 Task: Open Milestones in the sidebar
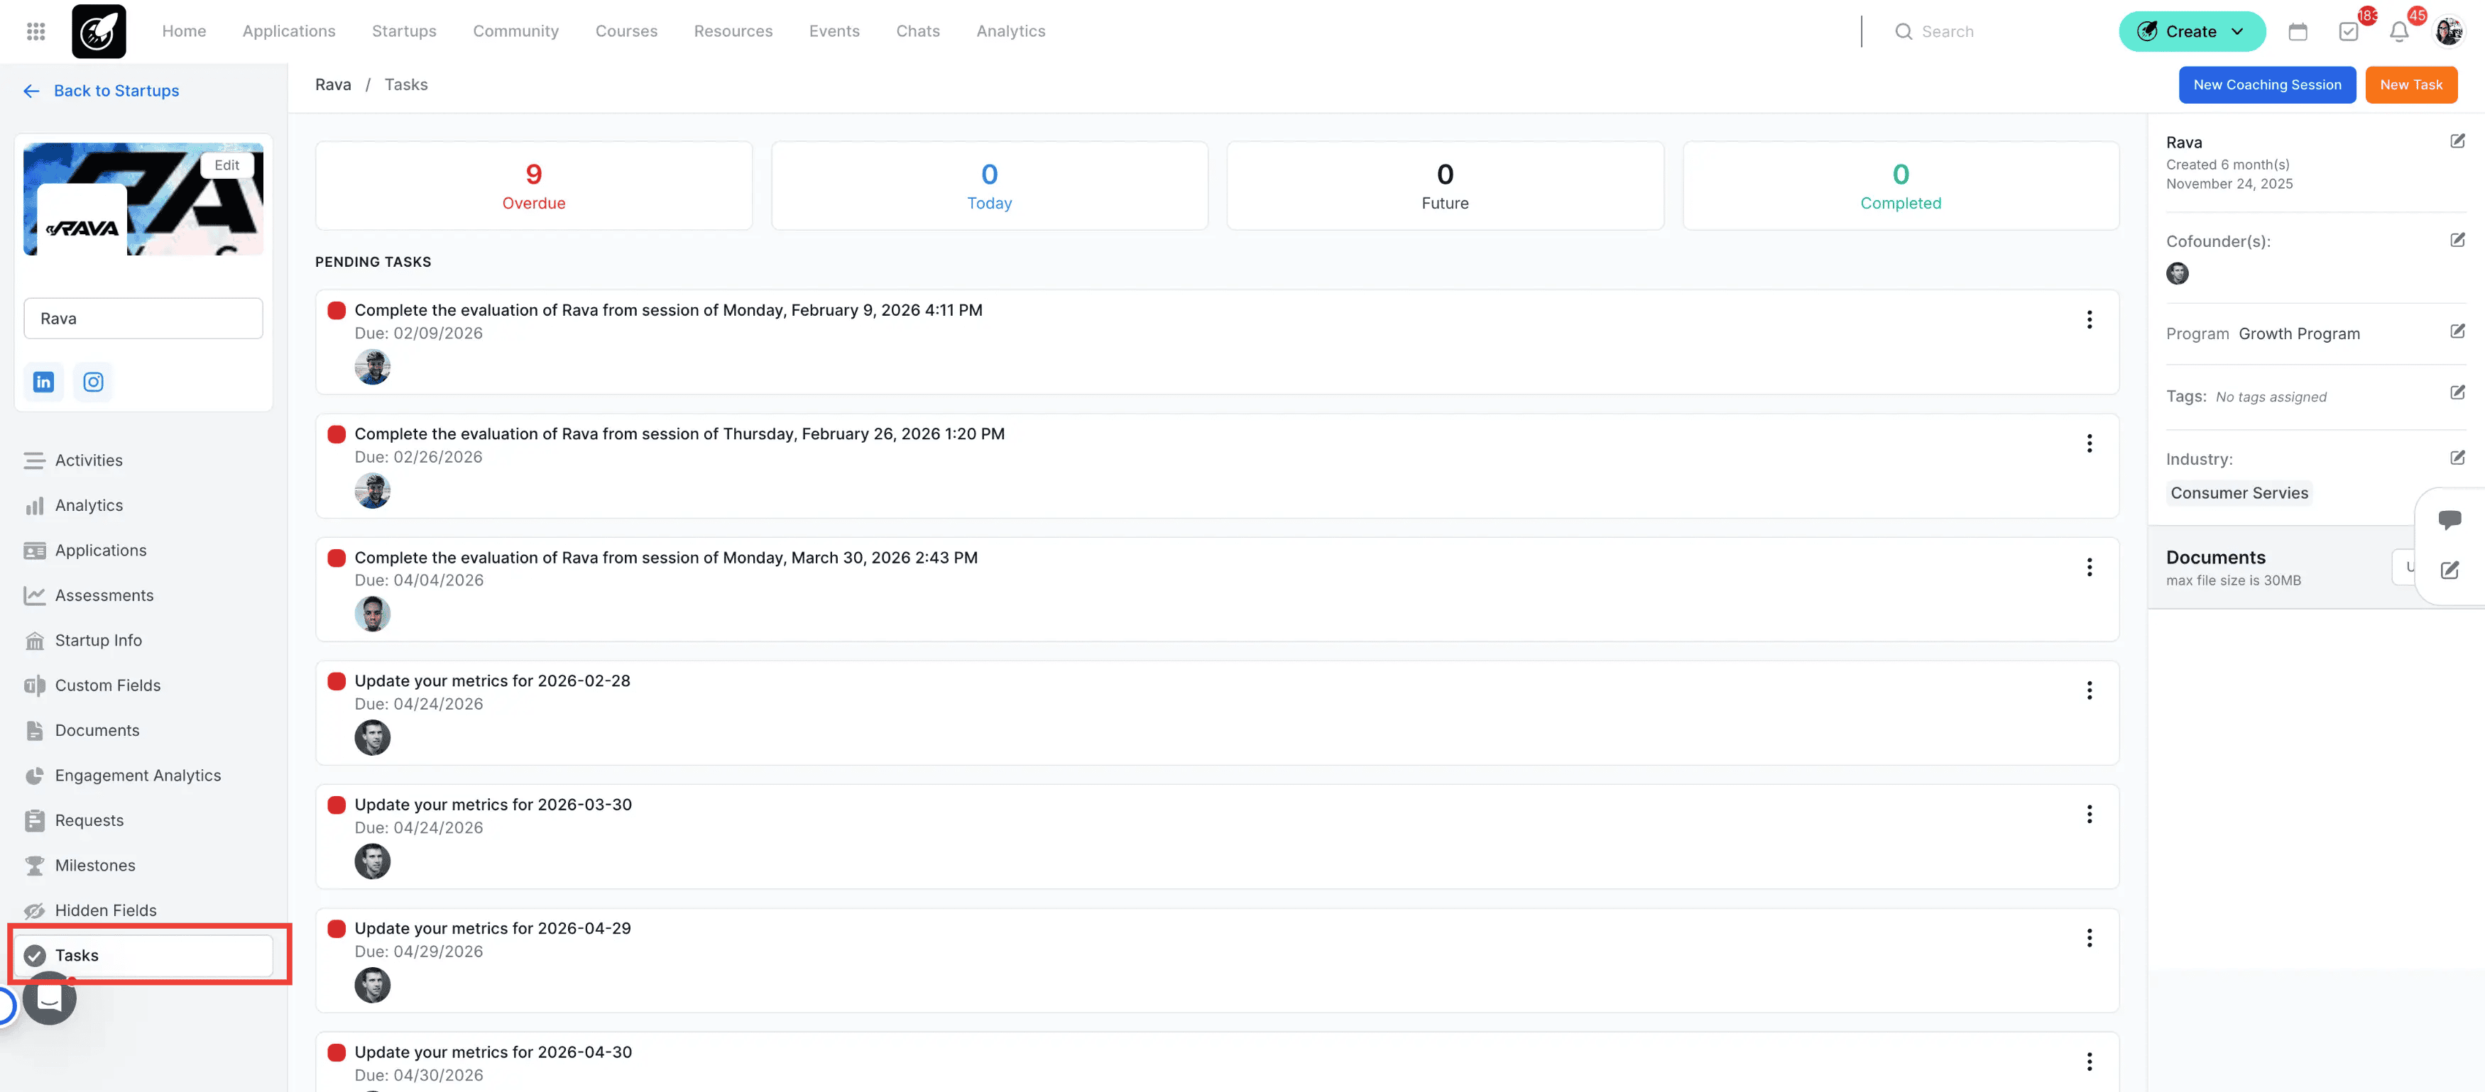point(143,866)
